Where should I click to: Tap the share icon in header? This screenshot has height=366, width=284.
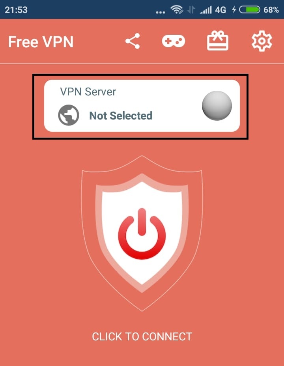point(133,41)
